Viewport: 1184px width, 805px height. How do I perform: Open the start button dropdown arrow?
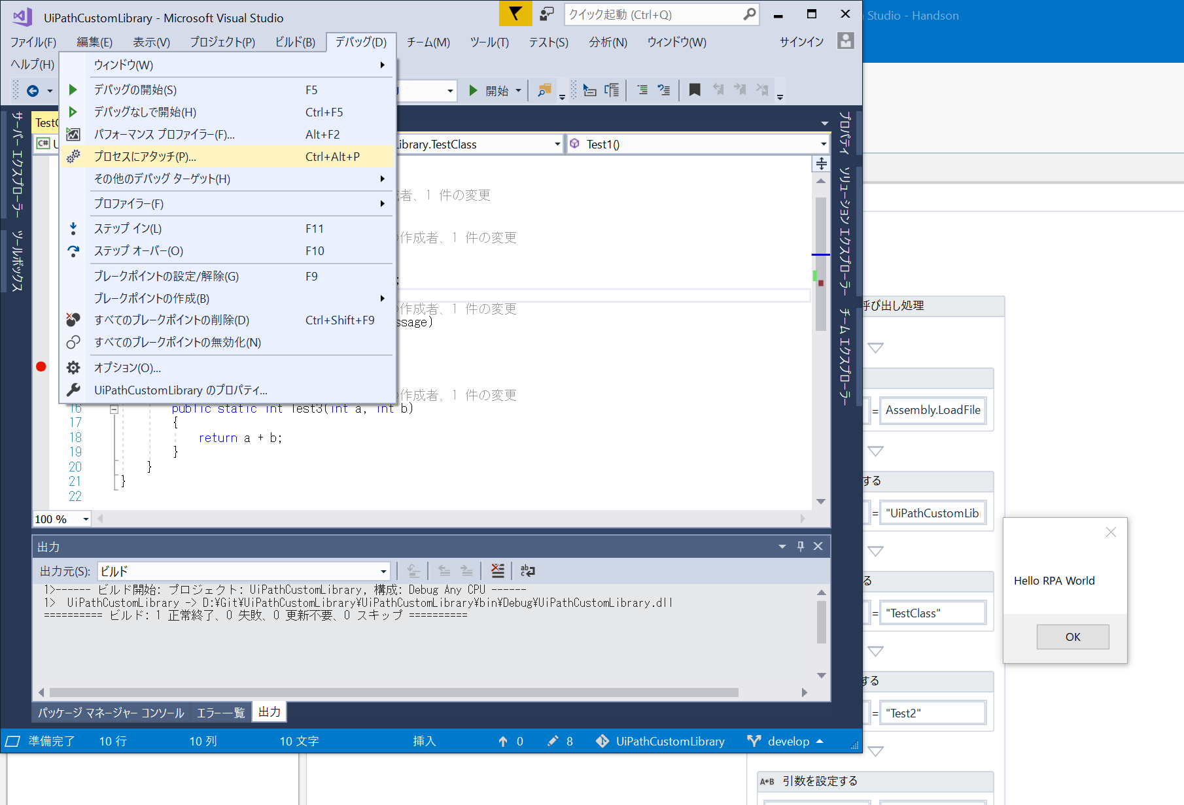pos(518,90)
